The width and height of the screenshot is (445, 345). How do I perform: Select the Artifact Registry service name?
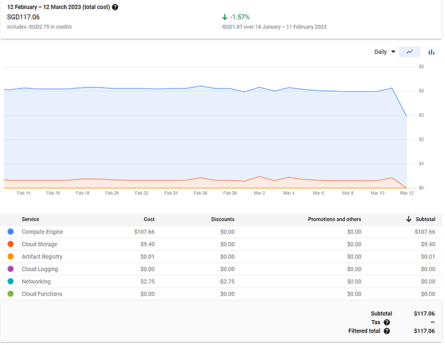coord(42,257)
